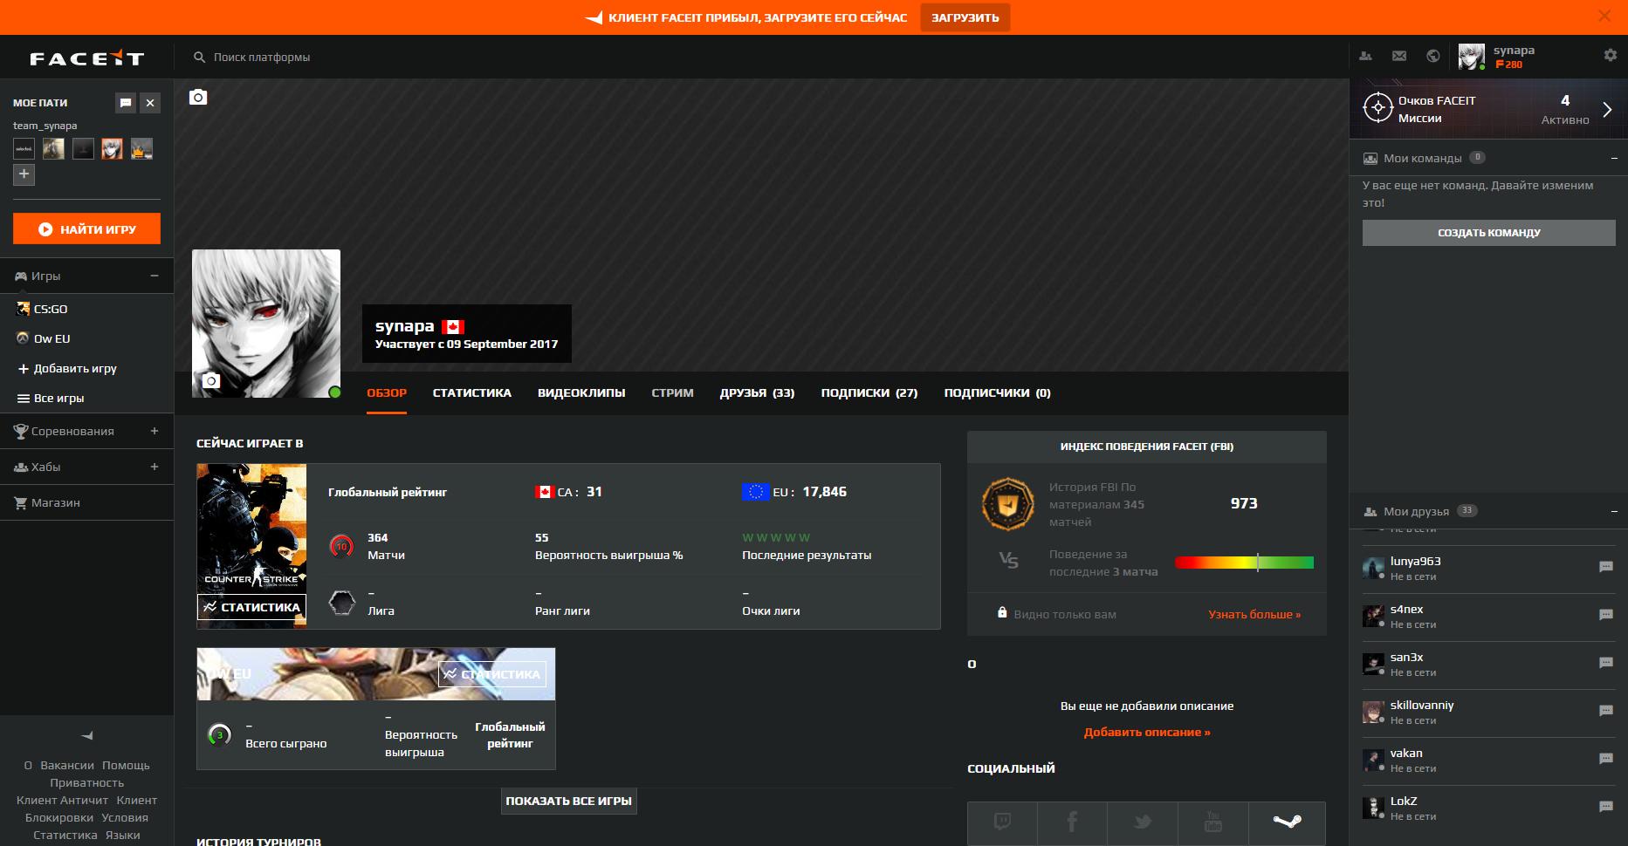Expand the Хабы sidebar section
The height and width of the screenshot is (846, 1628).
click(x=155, y=467)
